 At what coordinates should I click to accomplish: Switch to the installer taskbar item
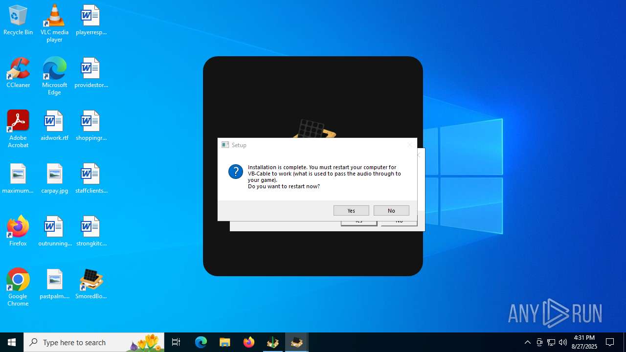(273, 342)
